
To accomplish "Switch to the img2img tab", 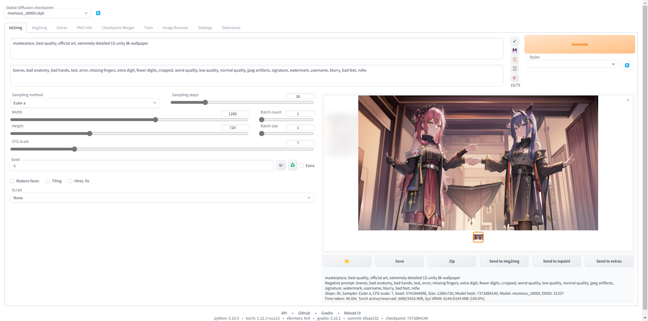I will tap(39, 28).
